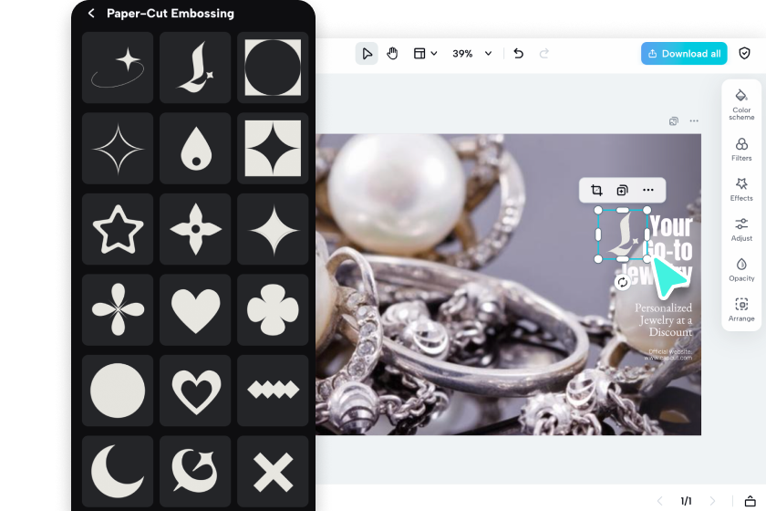Select the moon with bird shape
Viewport: 766px width, 511px height.
point(195,471)
